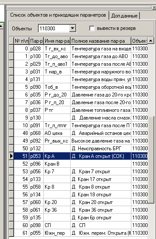The height and width of the screenshot is (239, 156).
Task: Select cell 'Температура газа до АВО'
Action: pyautogui.click(x=101, y=56)
